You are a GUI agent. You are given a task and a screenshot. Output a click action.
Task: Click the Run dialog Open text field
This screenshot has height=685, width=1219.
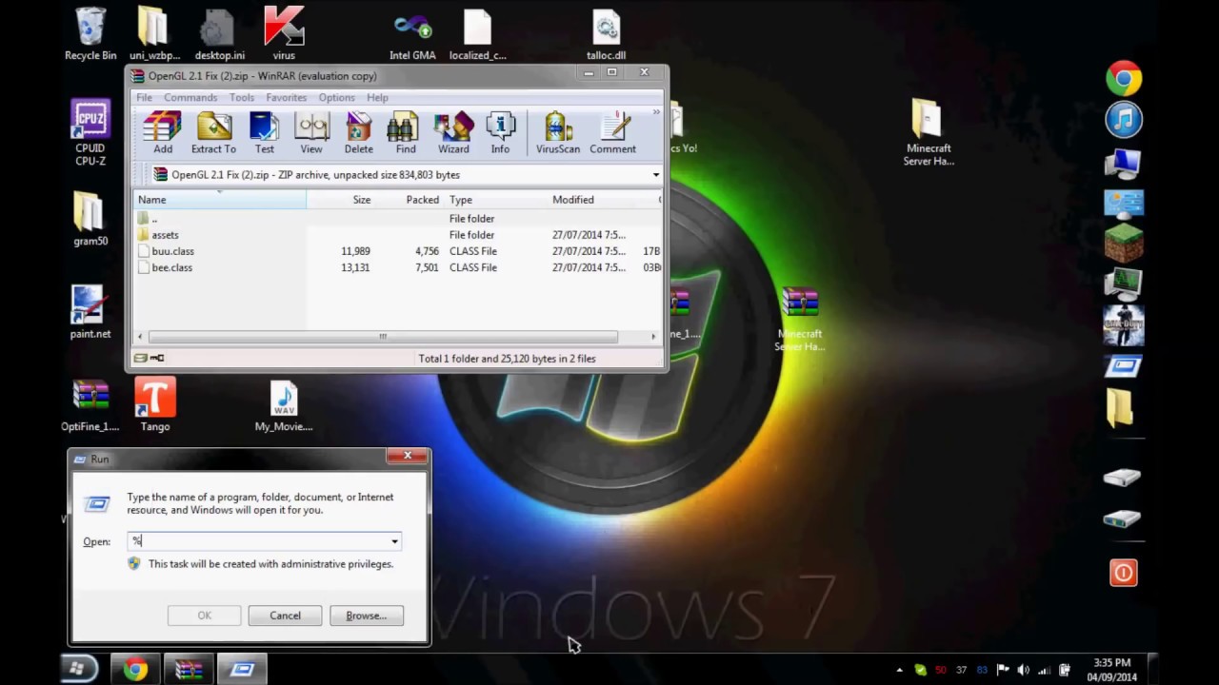coord(265,541)
